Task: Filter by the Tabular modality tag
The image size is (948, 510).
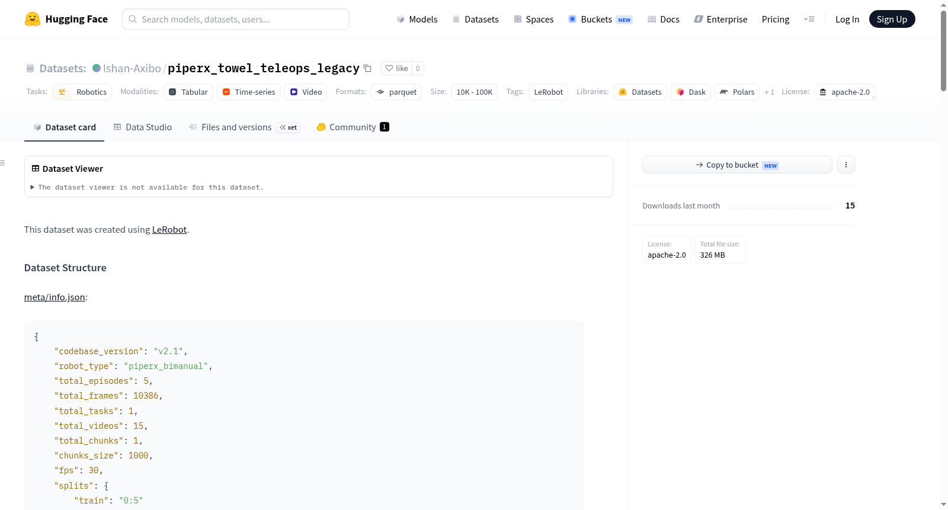Action: click(x=188, y=92)
